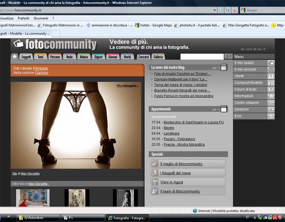Click the Il meglio di fotocommunity icon
This screenshot has height=222, width=285.
(155, 164)
